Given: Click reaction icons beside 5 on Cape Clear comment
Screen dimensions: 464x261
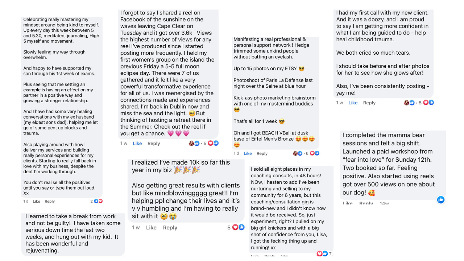Looking at the screenshot, I should (x=213, y=143).
